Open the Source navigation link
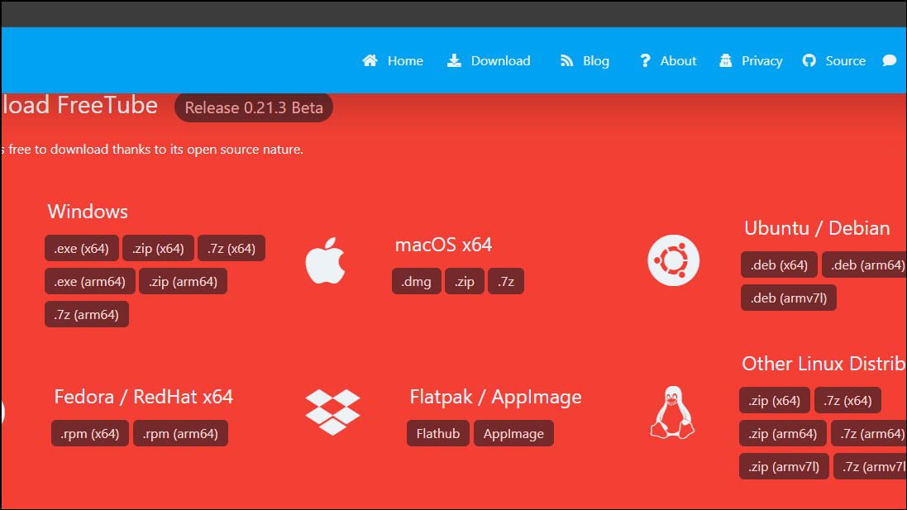Image resolution: width=907 pixels, height=510 pixels. tap(845, 60)
